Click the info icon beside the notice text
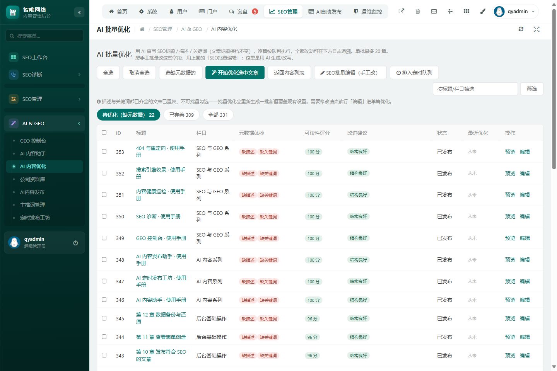The width and height of the screenshot is (557, 371). point(99,102)
